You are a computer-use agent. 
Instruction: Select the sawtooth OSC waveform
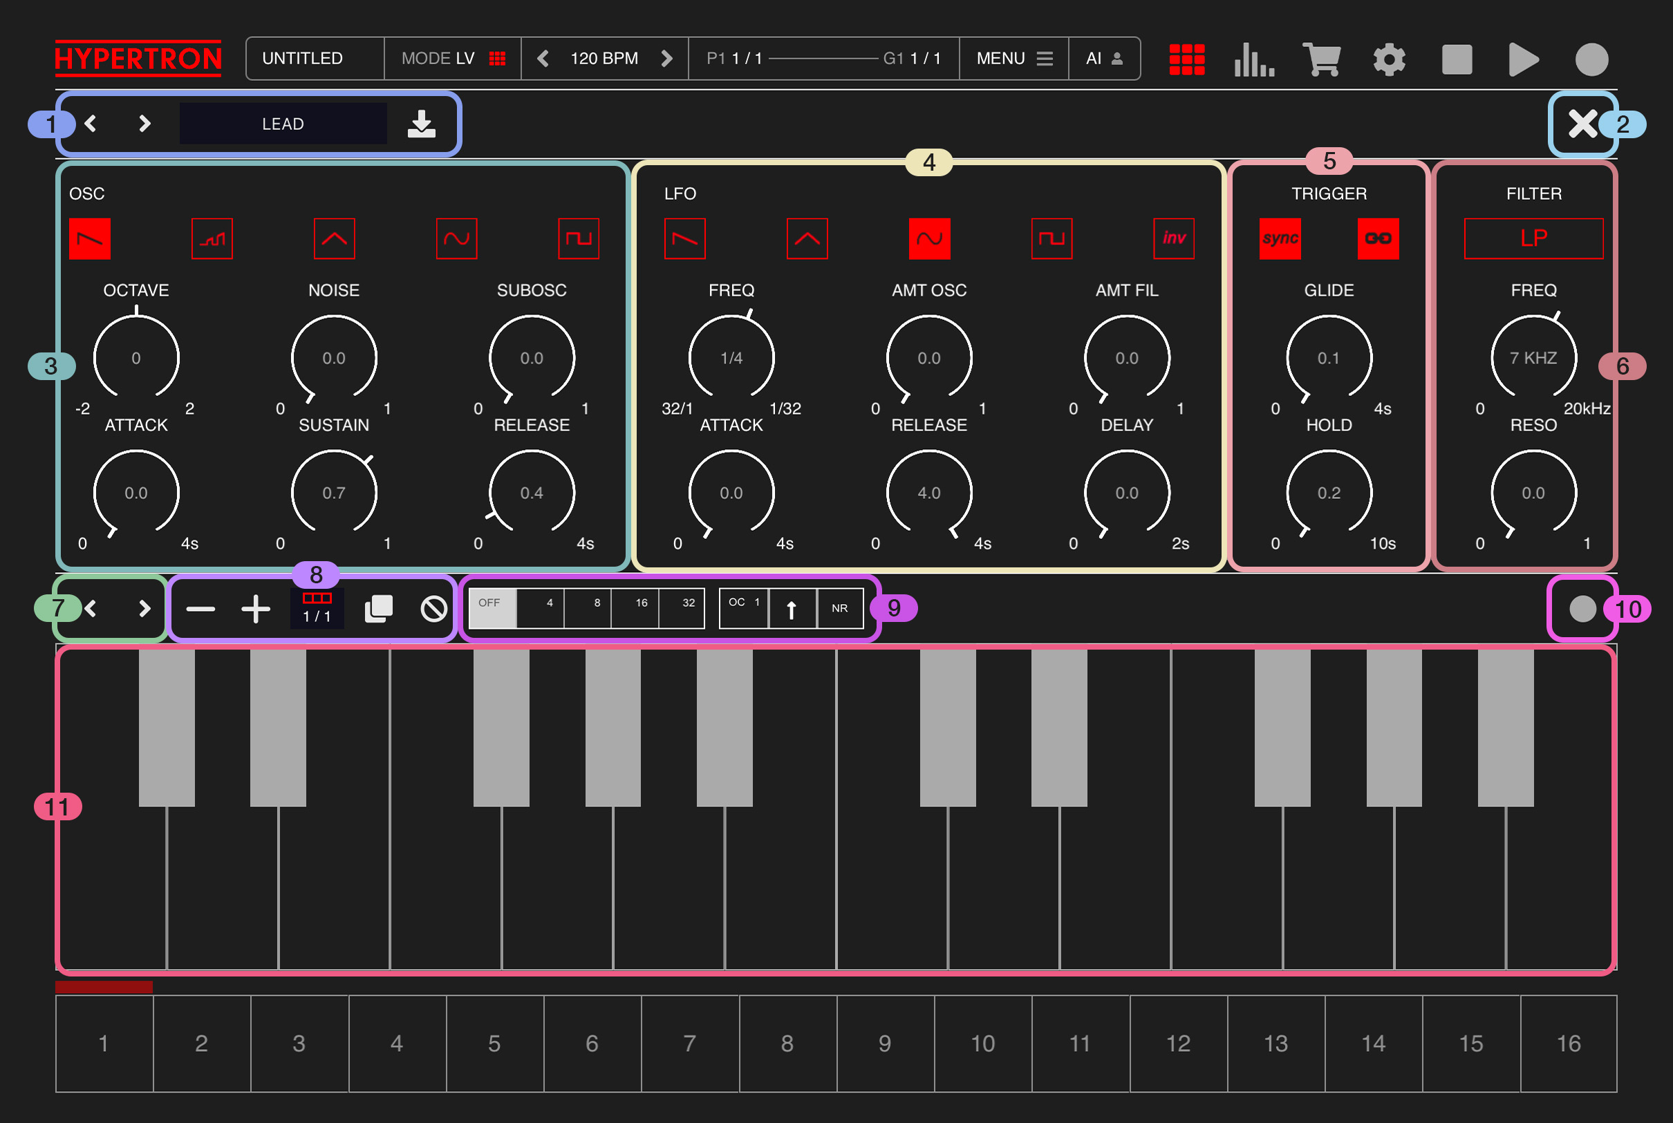90,238
